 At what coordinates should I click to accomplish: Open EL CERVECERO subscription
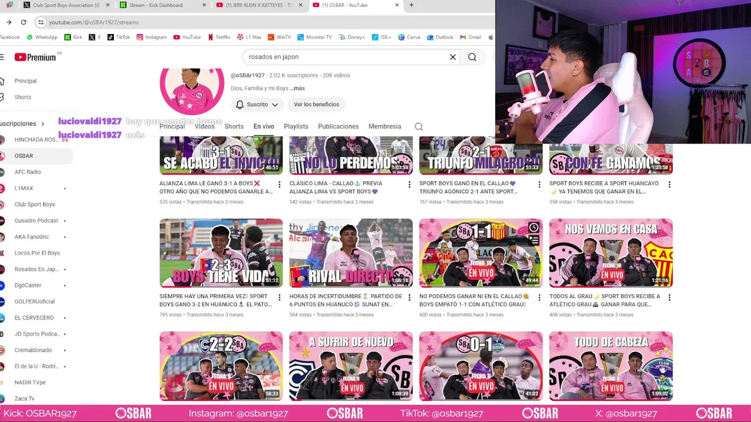click(35, 318)
